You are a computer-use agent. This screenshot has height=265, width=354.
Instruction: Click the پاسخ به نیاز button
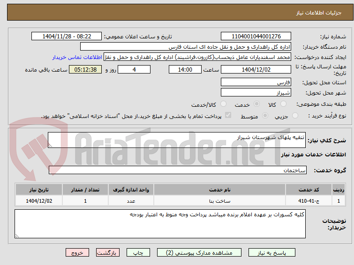pyautogui.click(x=272, y=253)
